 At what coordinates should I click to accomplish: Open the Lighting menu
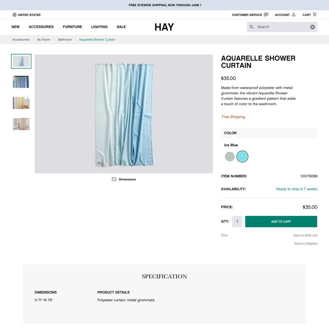pos(99,27)
